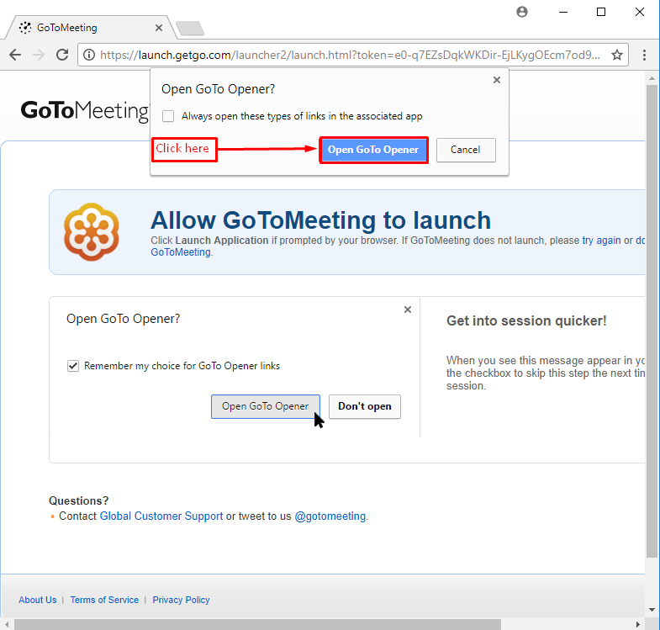Screen dimensions: 660x630
Task: Bookmark this page with the star icon
Action: click(x=617, y=55)
